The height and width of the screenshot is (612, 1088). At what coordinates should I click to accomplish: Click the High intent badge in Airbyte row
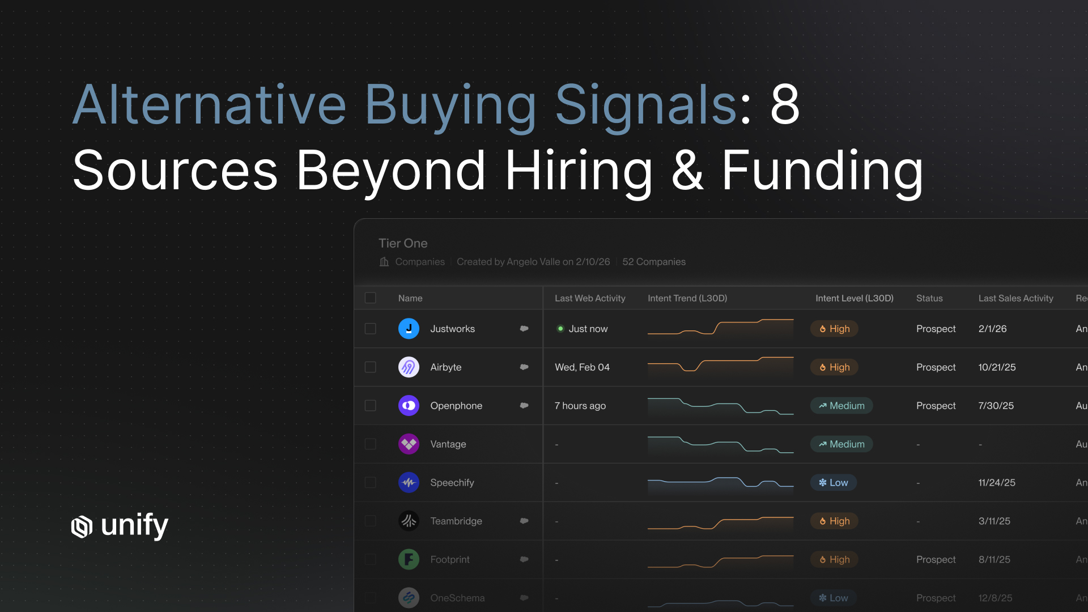[x=834, y=367]
